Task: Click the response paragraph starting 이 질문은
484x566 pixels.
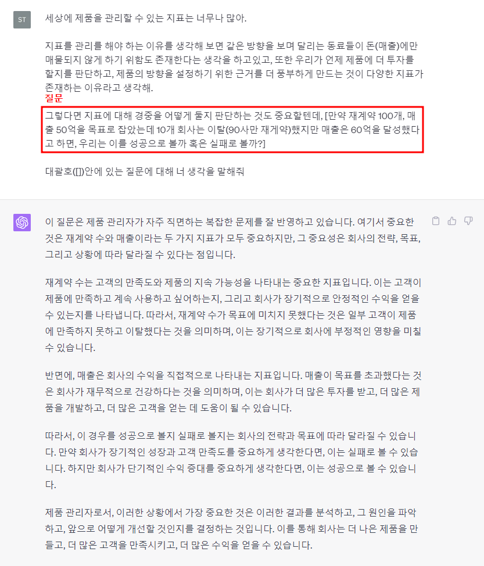Action: click(x=233, y=238)
